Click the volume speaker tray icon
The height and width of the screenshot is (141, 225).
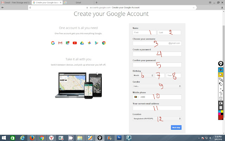pos(210,138)
